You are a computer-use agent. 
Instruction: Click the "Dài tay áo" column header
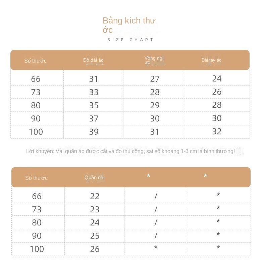211,60
